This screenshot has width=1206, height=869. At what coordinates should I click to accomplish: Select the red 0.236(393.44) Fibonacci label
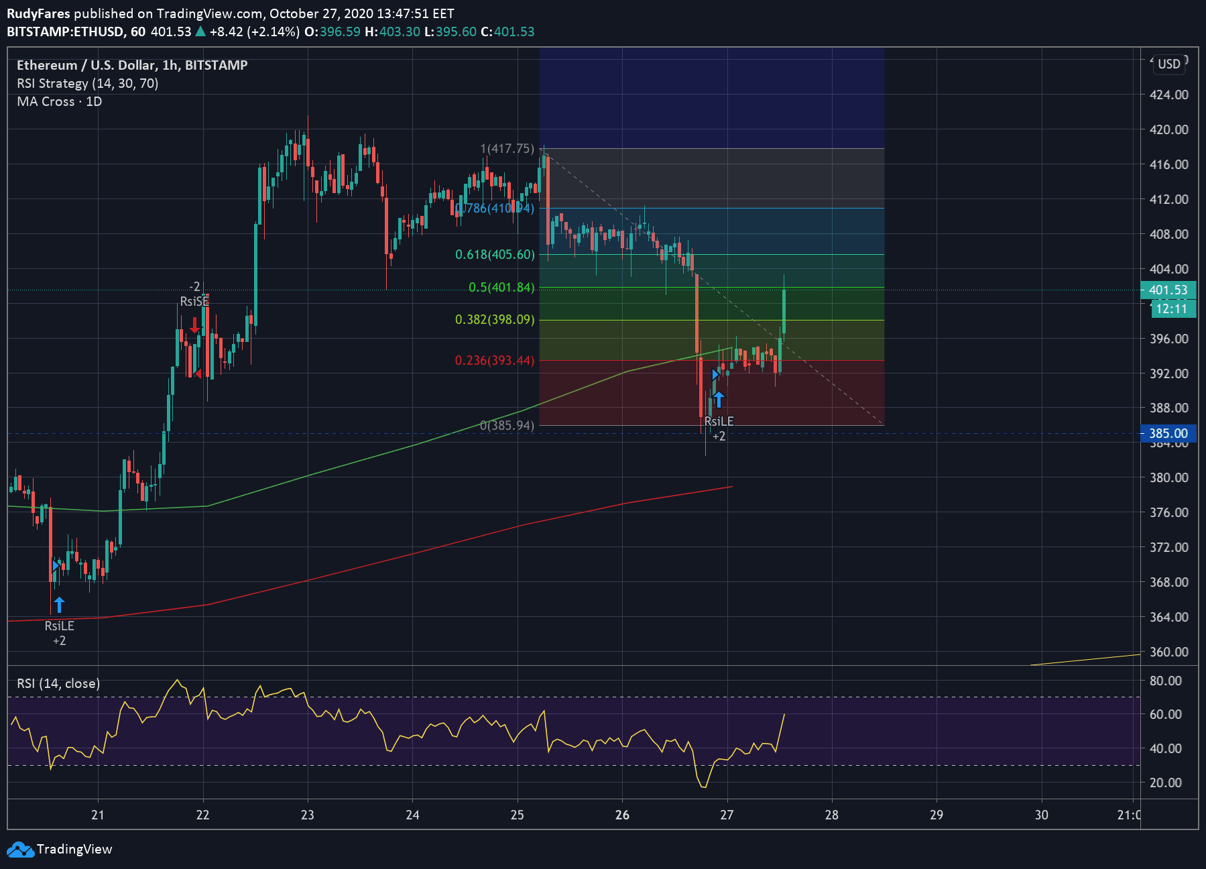495,361
